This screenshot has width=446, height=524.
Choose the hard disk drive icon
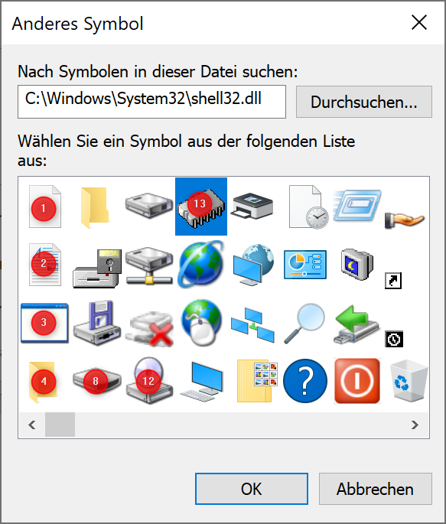click(x=149, y=205)
